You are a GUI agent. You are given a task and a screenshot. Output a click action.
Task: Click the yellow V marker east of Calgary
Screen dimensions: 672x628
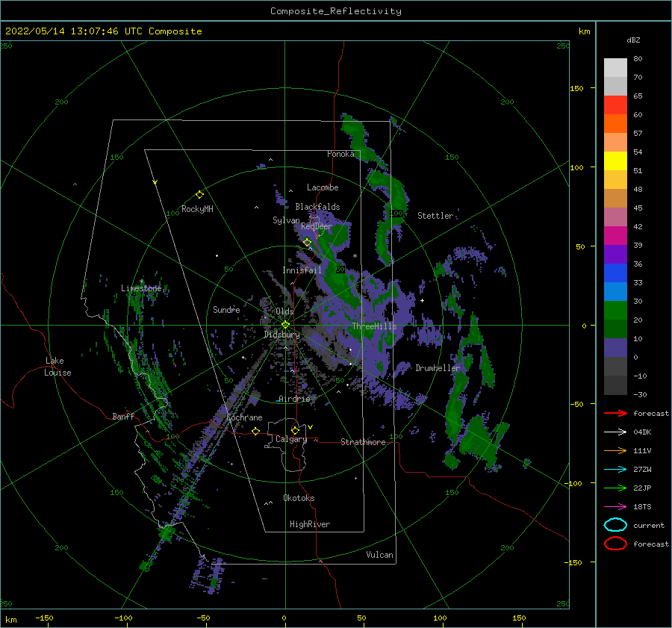(x=311, y=427)
